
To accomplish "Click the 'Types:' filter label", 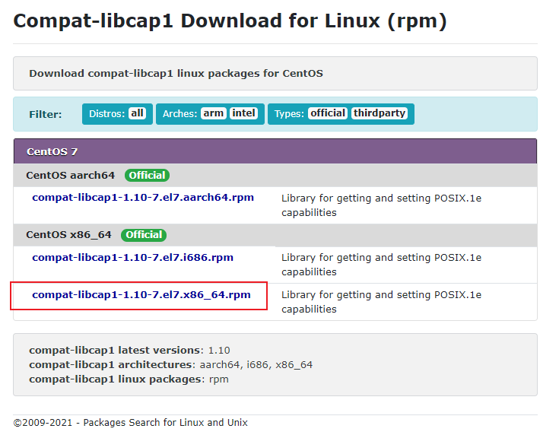I will tap(289, 114).
